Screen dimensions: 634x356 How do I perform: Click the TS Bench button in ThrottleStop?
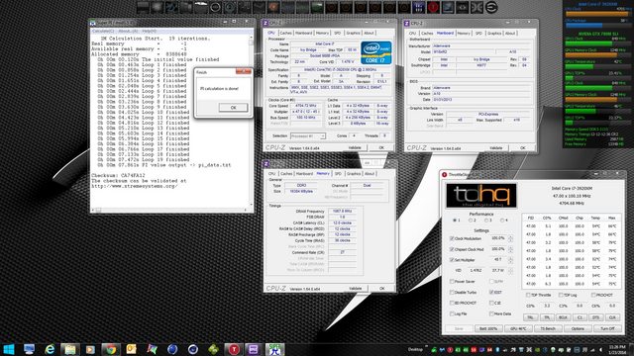[548, 328]
